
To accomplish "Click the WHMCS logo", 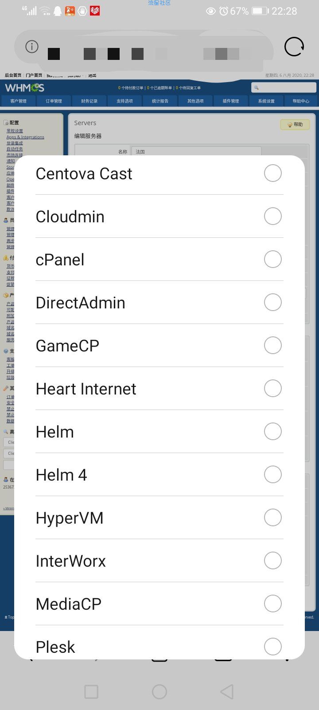I will coord(25,87).
